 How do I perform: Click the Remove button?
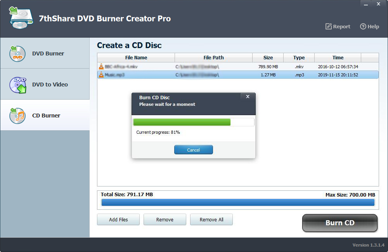point(165,219)
